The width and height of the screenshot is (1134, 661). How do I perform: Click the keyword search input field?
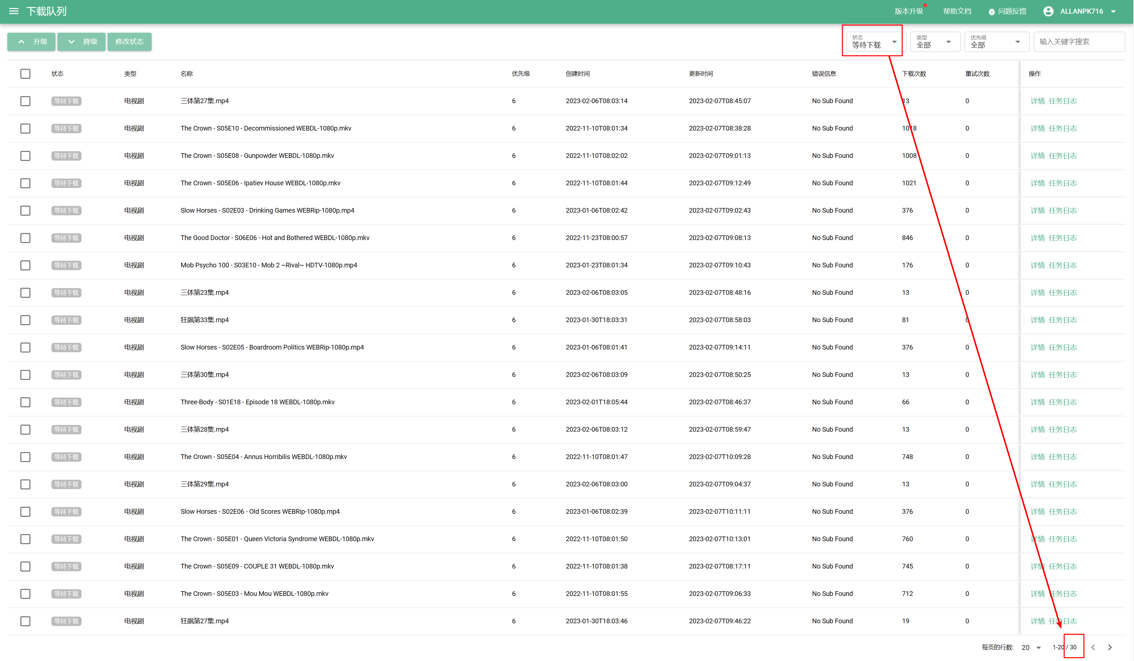[1079, 41]
